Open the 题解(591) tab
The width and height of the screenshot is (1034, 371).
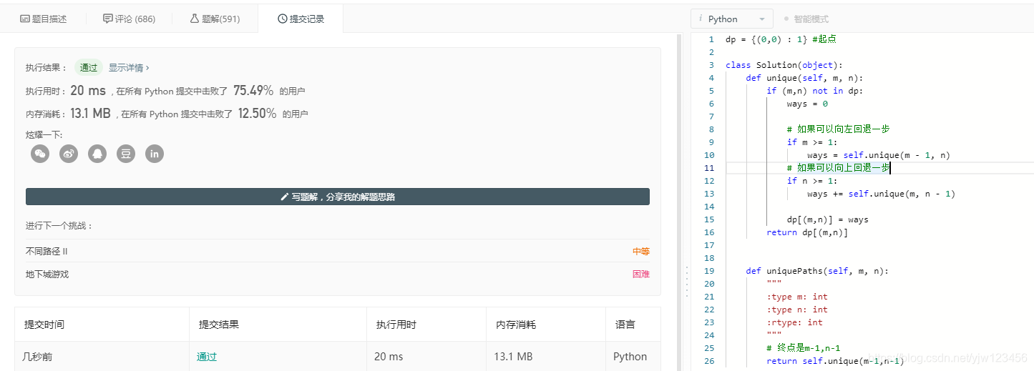click(215, 19)
